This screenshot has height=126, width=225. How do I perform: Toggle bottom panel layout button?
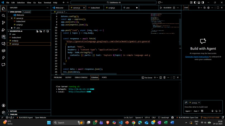[199, 3]
